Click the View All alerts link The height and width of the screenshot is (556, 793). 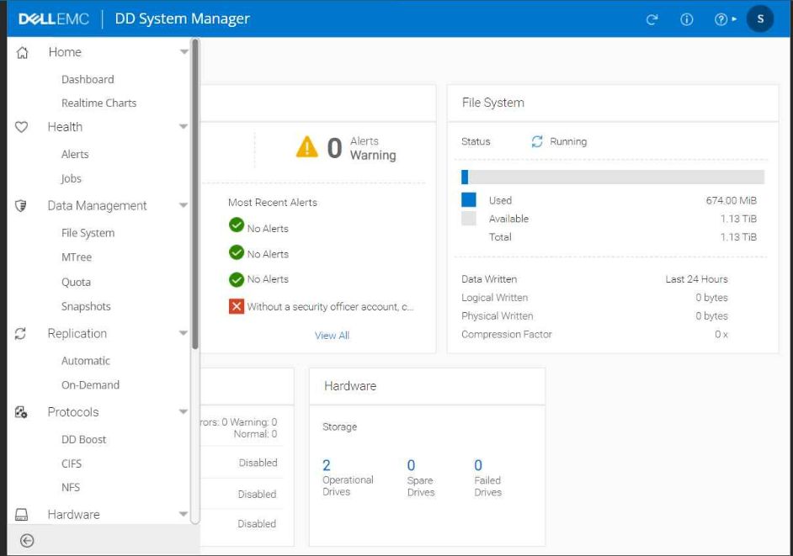pos(332,335)
